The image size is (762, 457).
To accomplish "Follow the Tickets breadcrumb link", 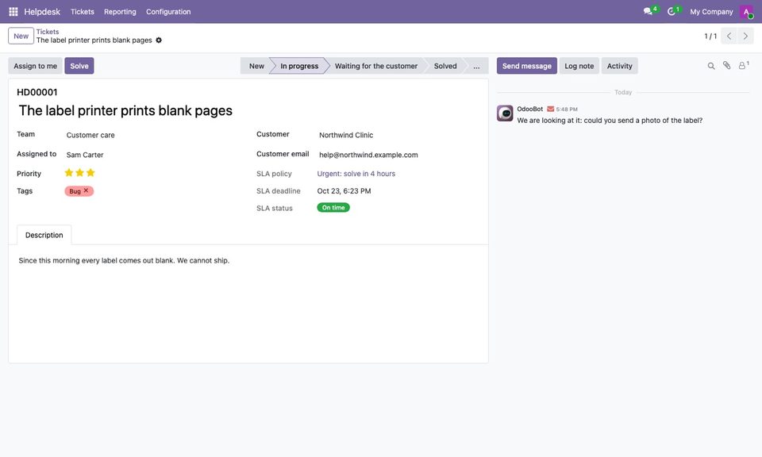I will (48, 32).
